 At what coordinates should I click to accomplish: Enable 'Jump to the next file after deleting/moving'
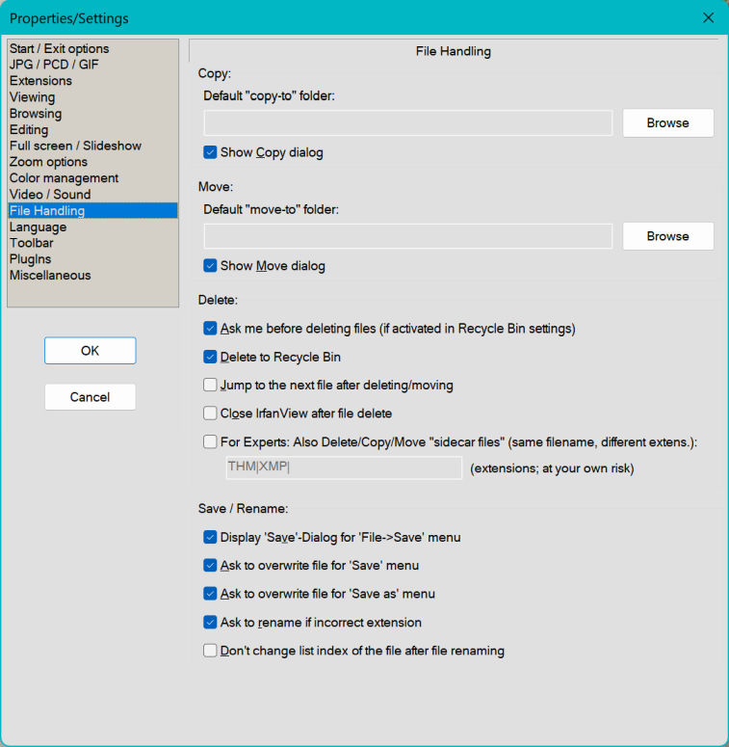pyautogui.click(x=211, y=386)
